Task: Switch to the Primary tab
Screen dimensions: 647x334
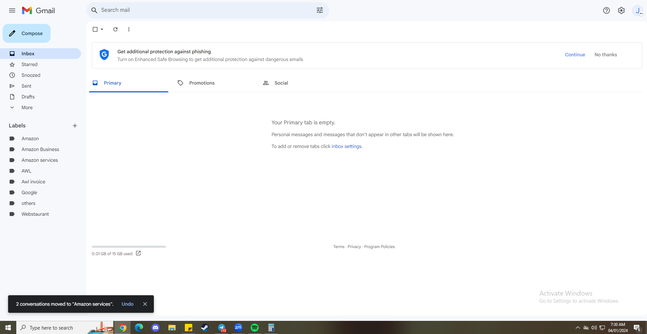Action: tap(129, 83)
